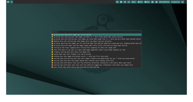Click the magnifier icon in the search box
This screenshot has width=193, height=102.
53,32
